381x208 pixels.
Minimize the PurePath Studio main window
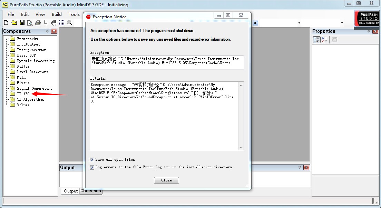tap(349, 3)
